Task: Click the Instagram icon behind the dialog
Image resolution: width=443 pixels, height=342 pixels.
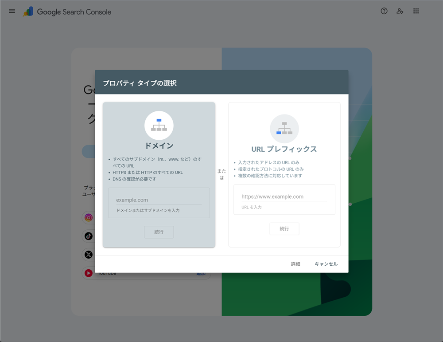Action: [x=89, y=217]
